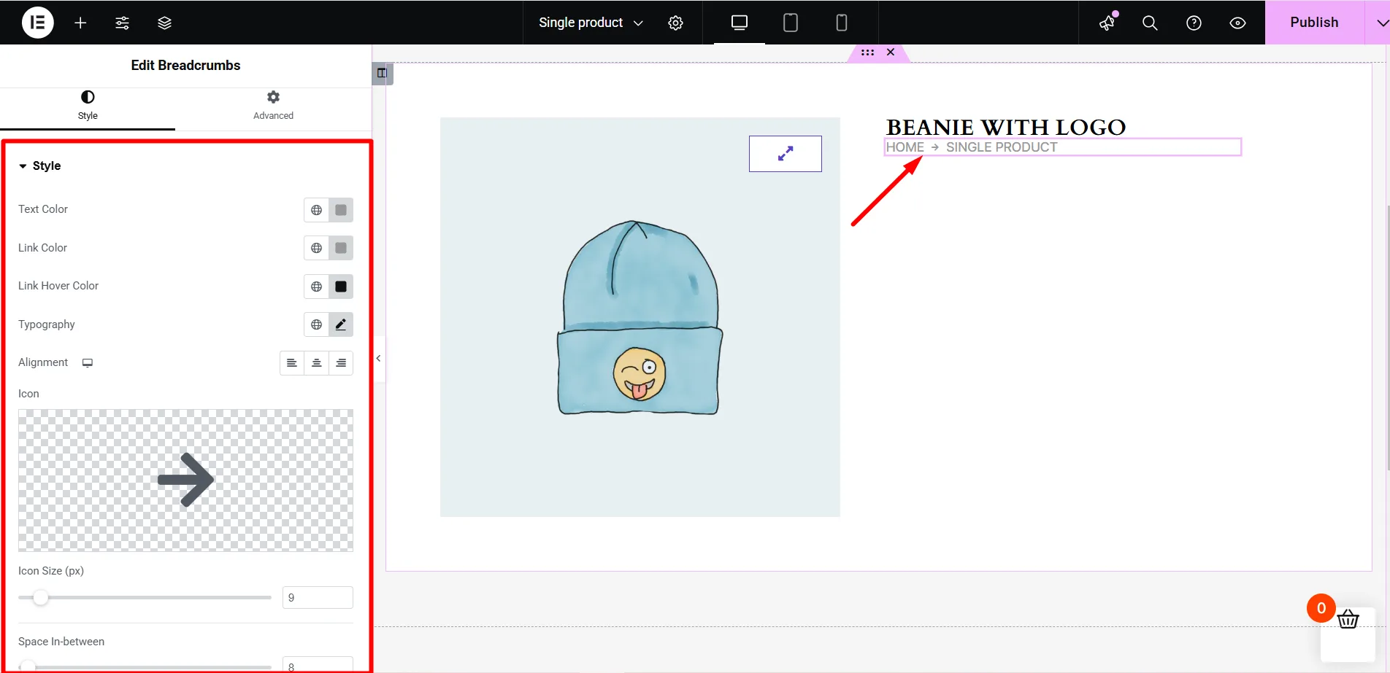The width and height of the screenshot is (1390, 673).
Task: Add a new element with the plus icon
Action: click(80, 22)
